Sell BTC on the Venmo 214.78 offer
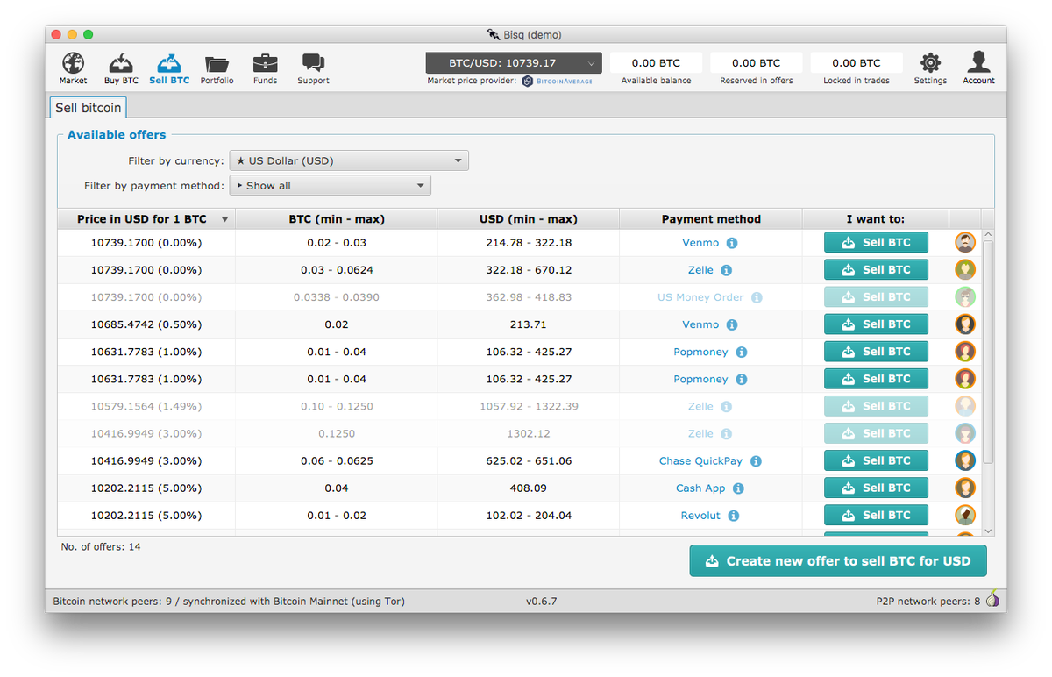Image resolution: width=1052 pixels, height=677 pixels. point(876,243)
